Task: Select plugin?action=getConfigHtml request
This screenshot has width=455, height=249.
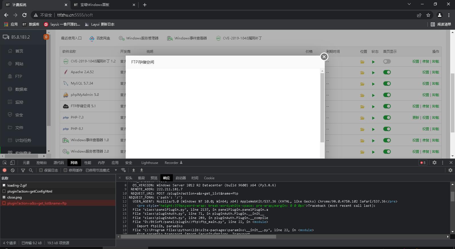Action: (58, 191)
